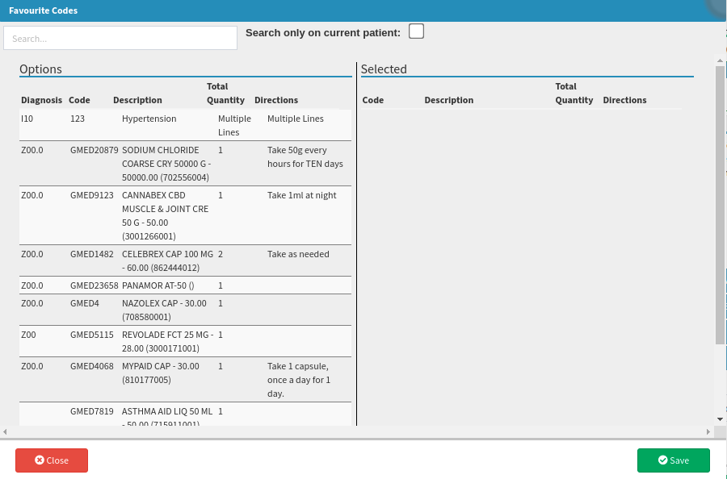This screenshot has height=479, width=727.
Task: Enable 'Search only on current patient' checkbox
Action: [416, 31]
